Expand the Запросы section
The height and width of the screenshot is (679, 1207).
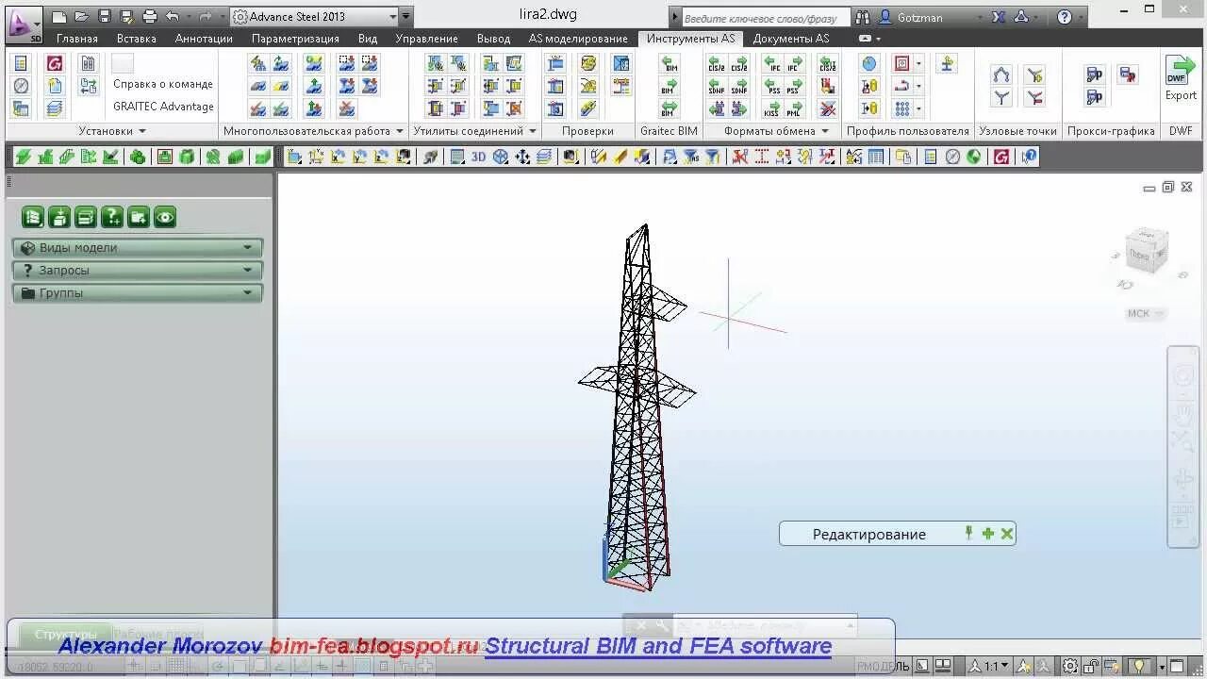[138, 271]
